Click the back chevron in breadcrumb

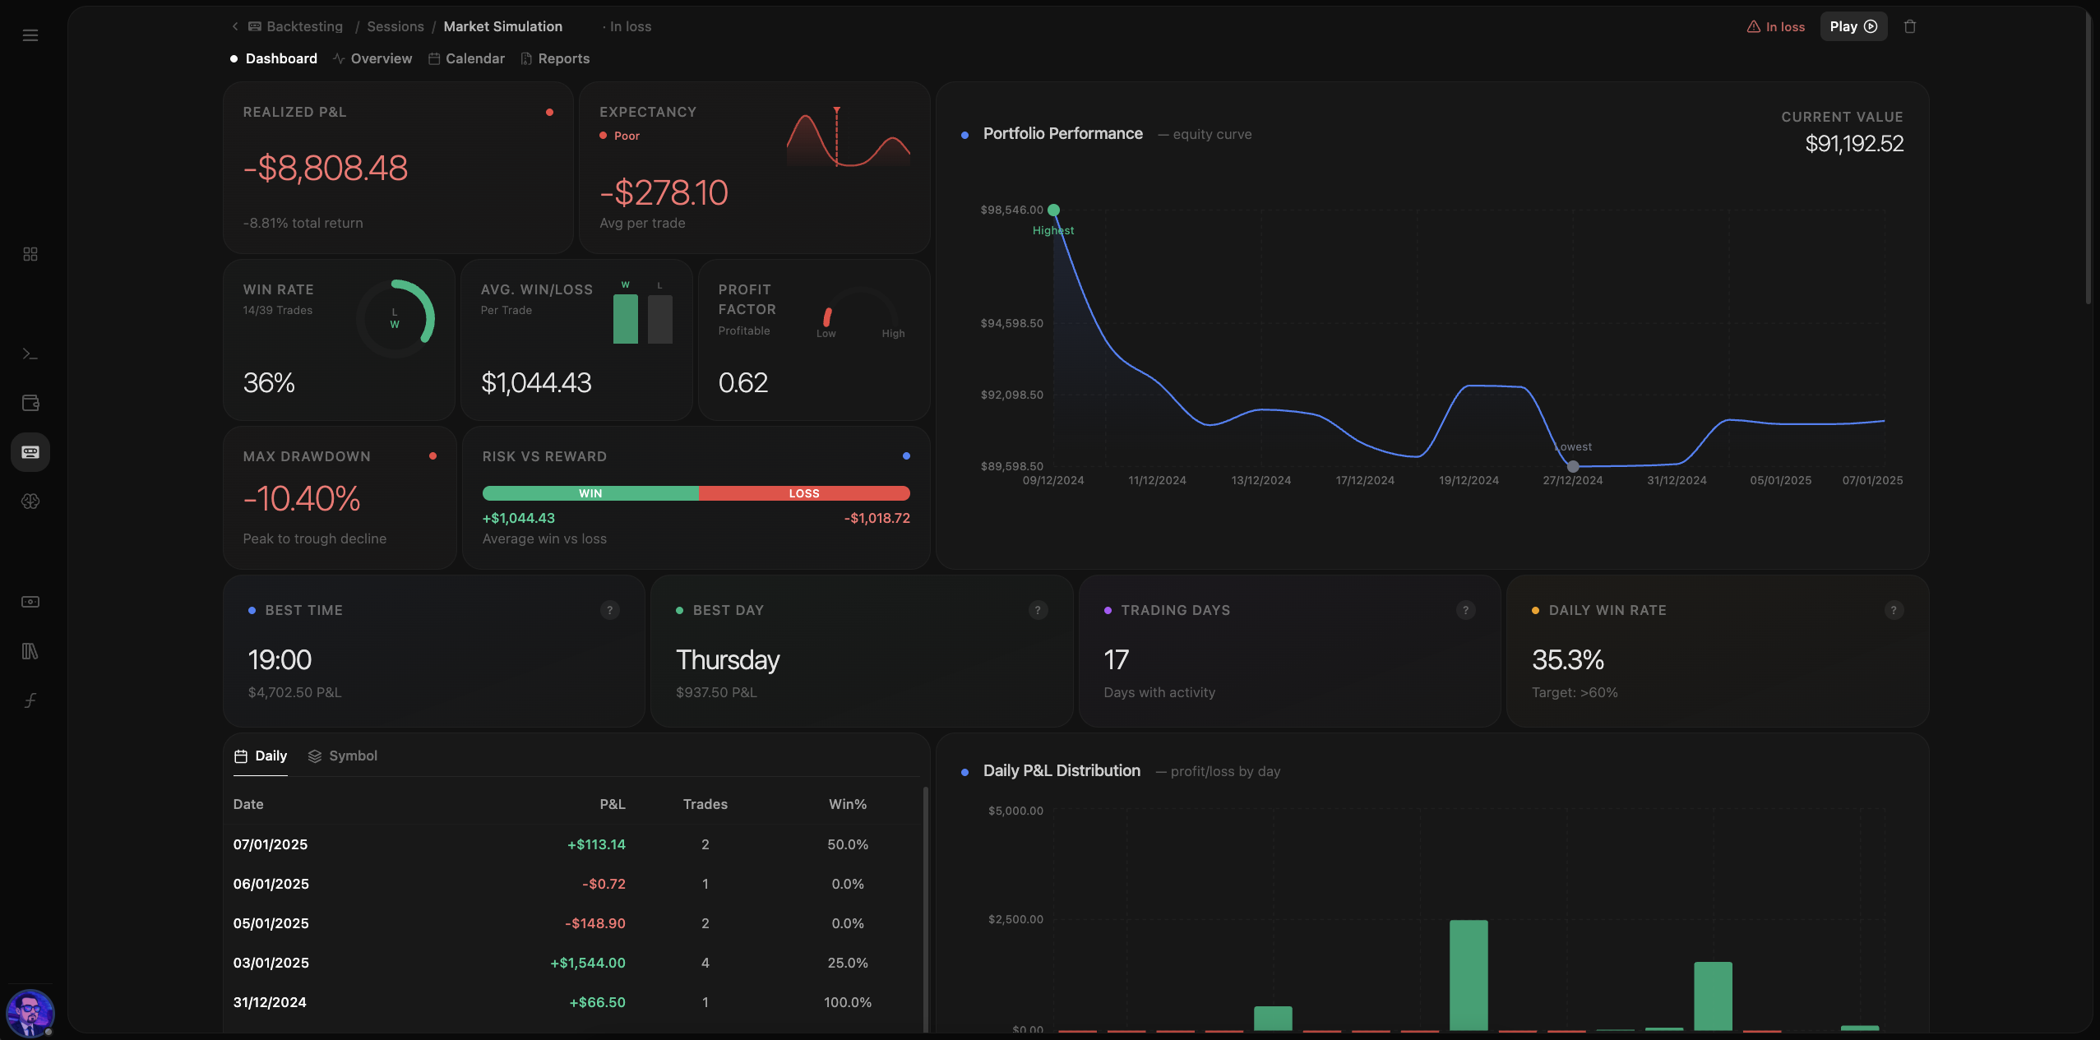[x=235, y=26]
